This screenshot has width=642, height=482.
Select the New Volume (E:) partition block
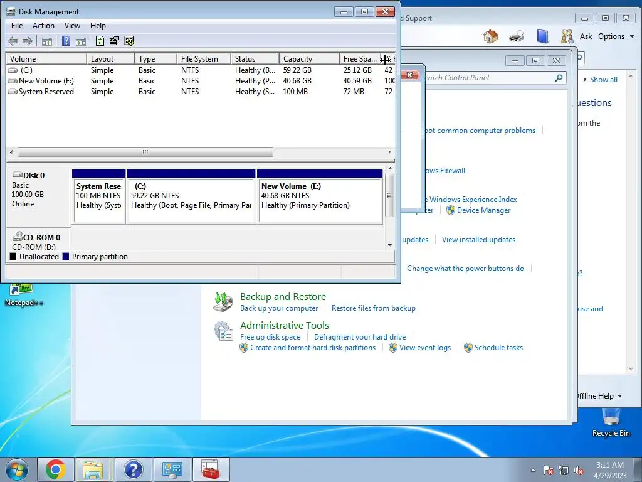[x=320, y=196]
